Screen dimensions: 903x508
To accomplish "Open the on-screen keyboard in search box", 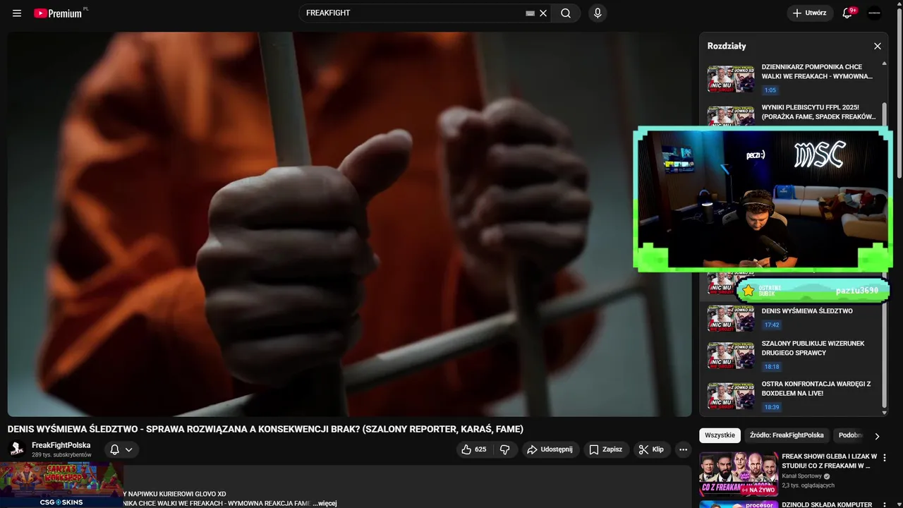I will pyautogui.click(x=531, y=13).
